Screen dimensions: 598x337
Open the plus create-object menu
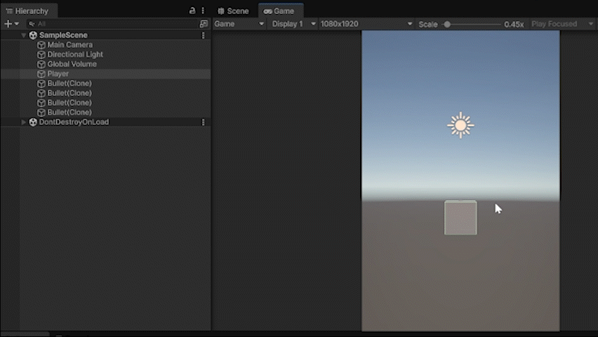point(11,24)
